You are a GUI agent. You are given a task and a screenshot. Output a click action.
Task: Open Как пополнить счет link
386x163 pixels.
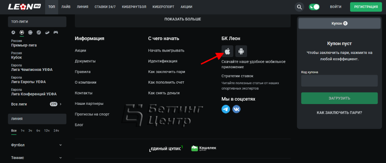(166, 82)
